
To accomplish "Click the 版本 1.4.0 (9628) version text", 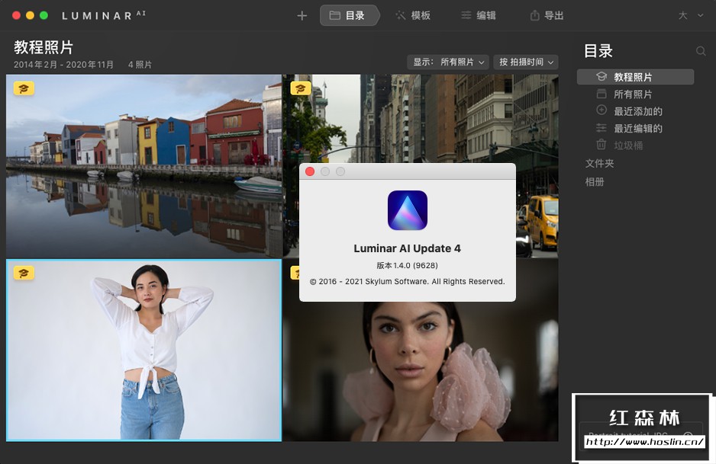I will point(408,265).
